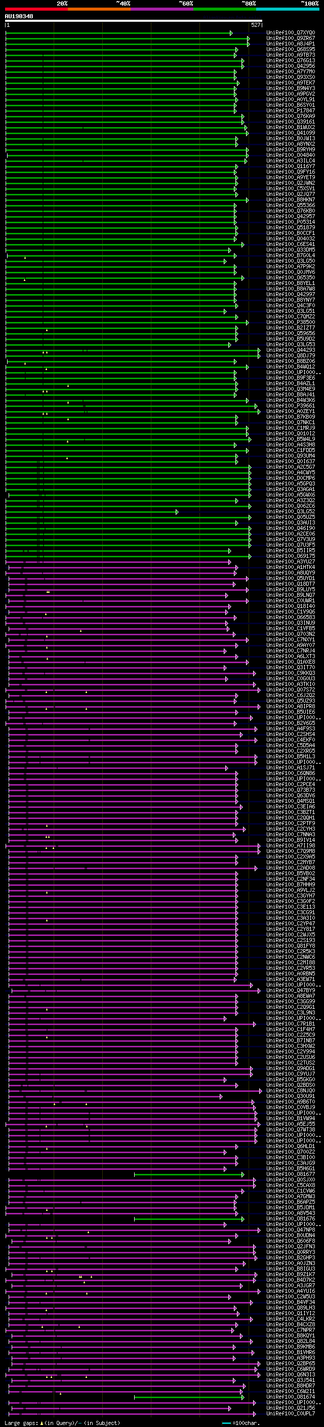324x1427 pixels.
Task: Click the cyan =100char. scale bar
Action: coord(226,1423)
